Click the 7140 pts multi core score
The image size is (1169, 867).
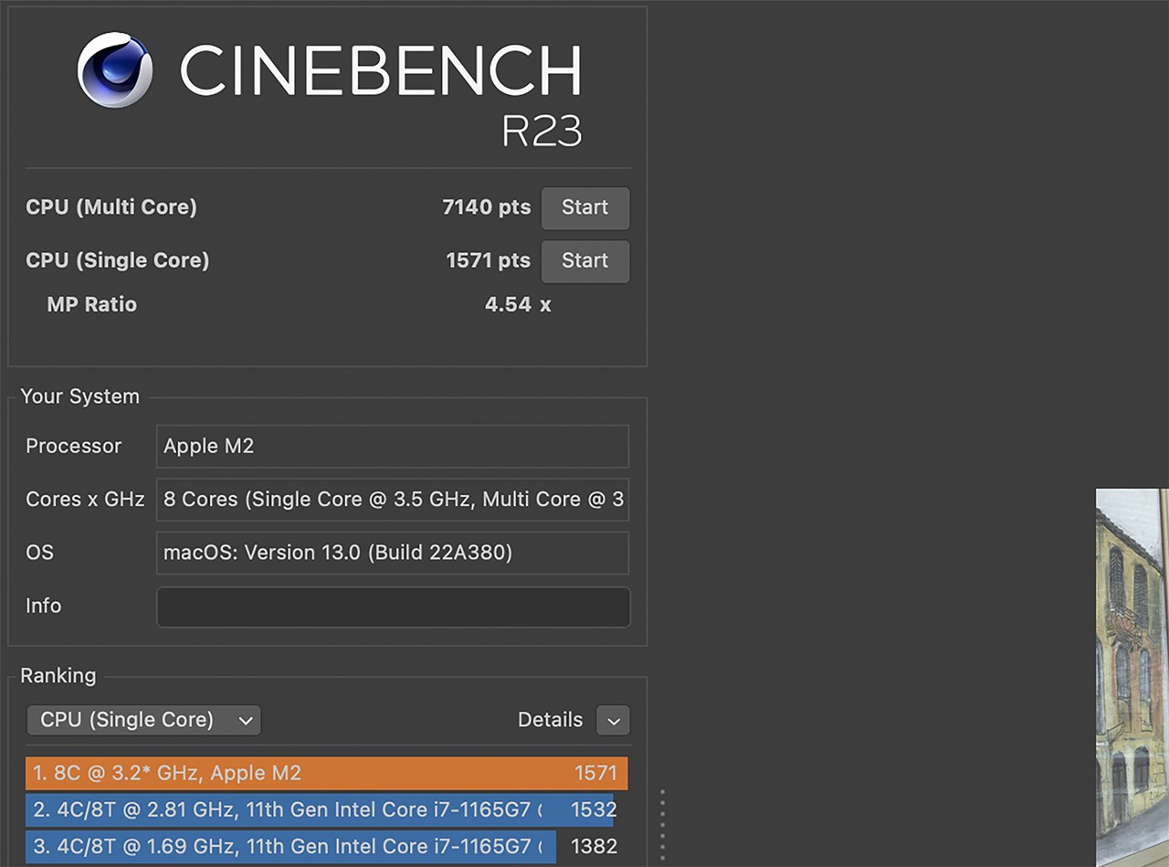486,207
